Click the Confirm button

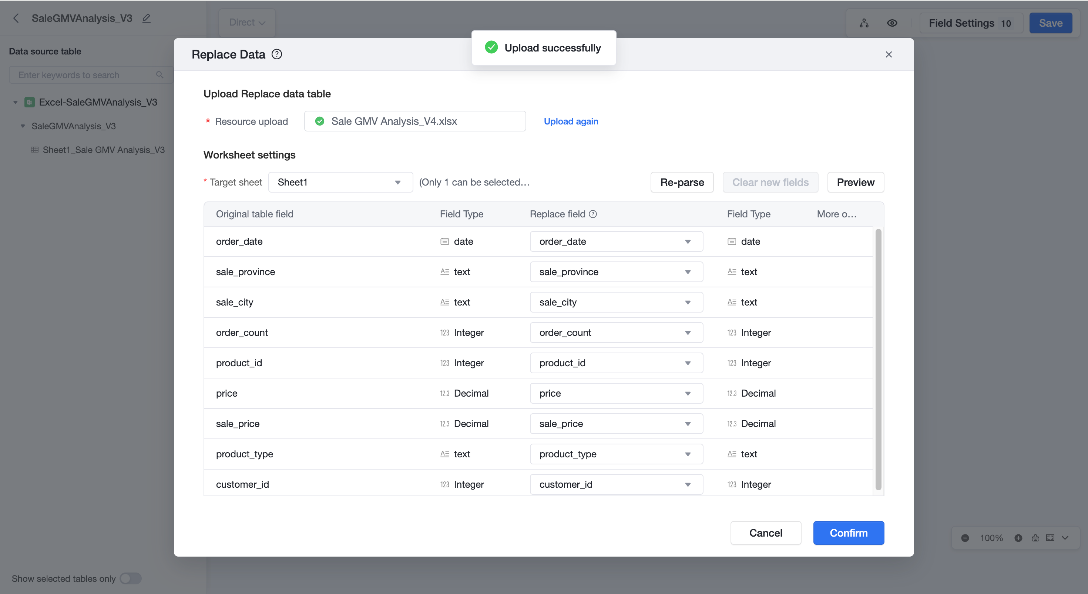click(x=849, y=533)
